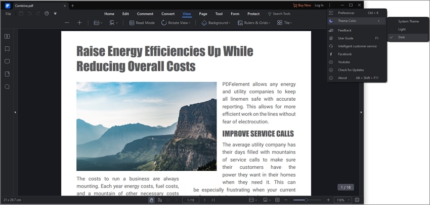The height and width of the screenshot is (205, 430).
Task: Open the bookmarks sidebar panel
Action: 7,49
